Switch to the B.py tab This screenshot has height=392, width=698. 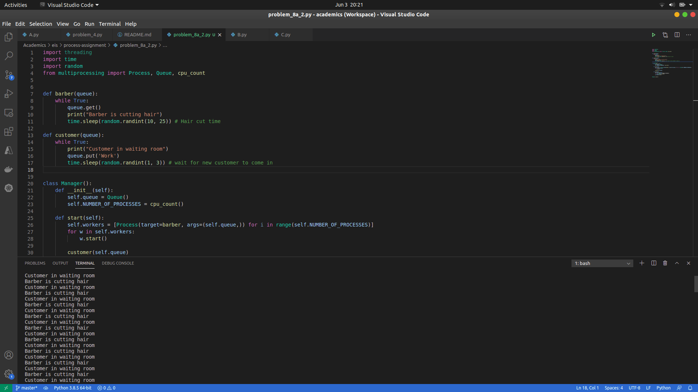point(247,35)
